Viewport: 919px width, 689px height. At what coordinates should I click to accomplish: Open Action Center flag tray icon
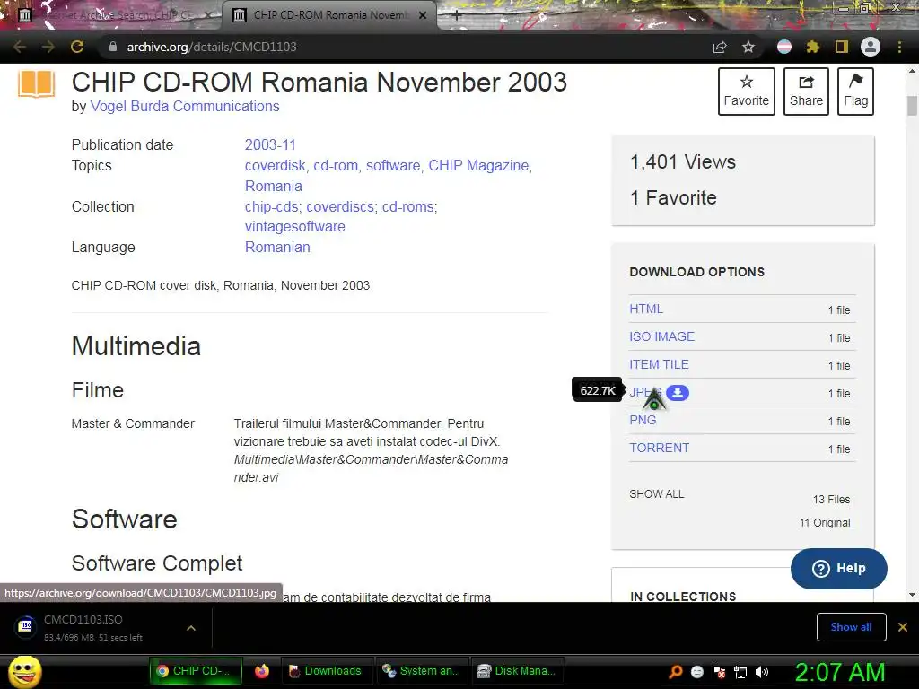(x=719, y=671)
